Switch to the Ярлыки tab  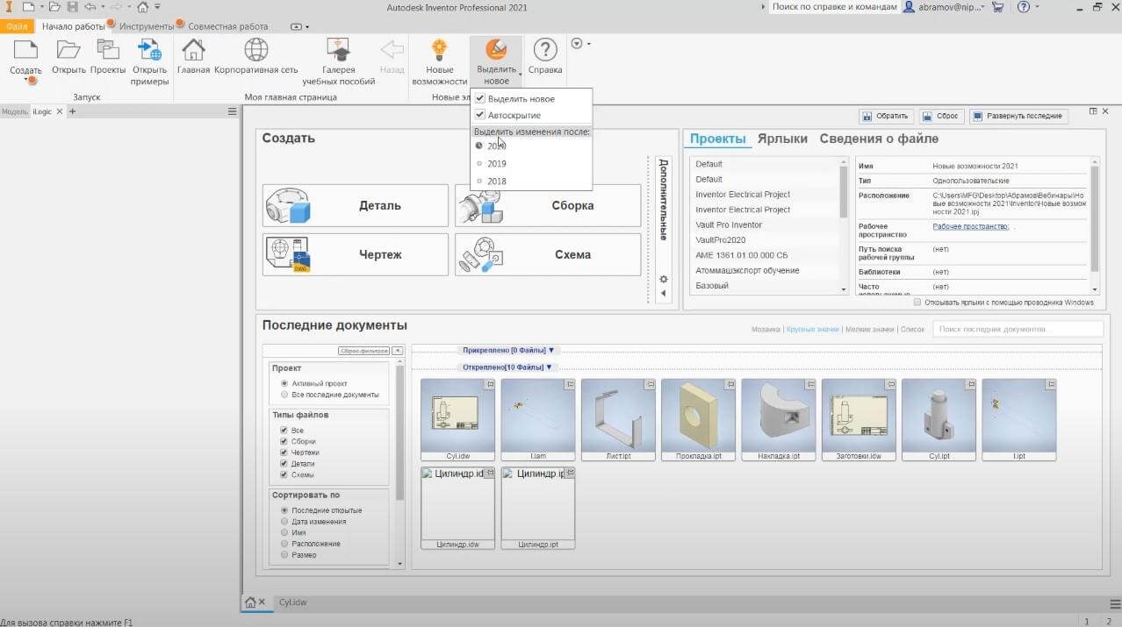point(781,139)
